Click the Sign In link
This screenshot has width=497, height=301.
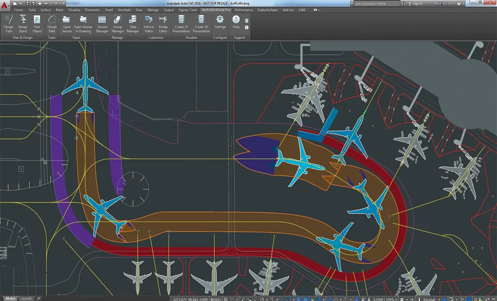[418, 3]
